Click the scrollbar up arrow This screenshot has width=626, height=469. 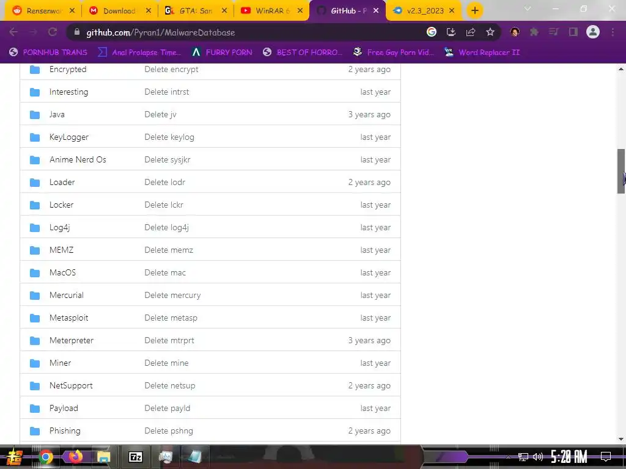coord(621,69)
